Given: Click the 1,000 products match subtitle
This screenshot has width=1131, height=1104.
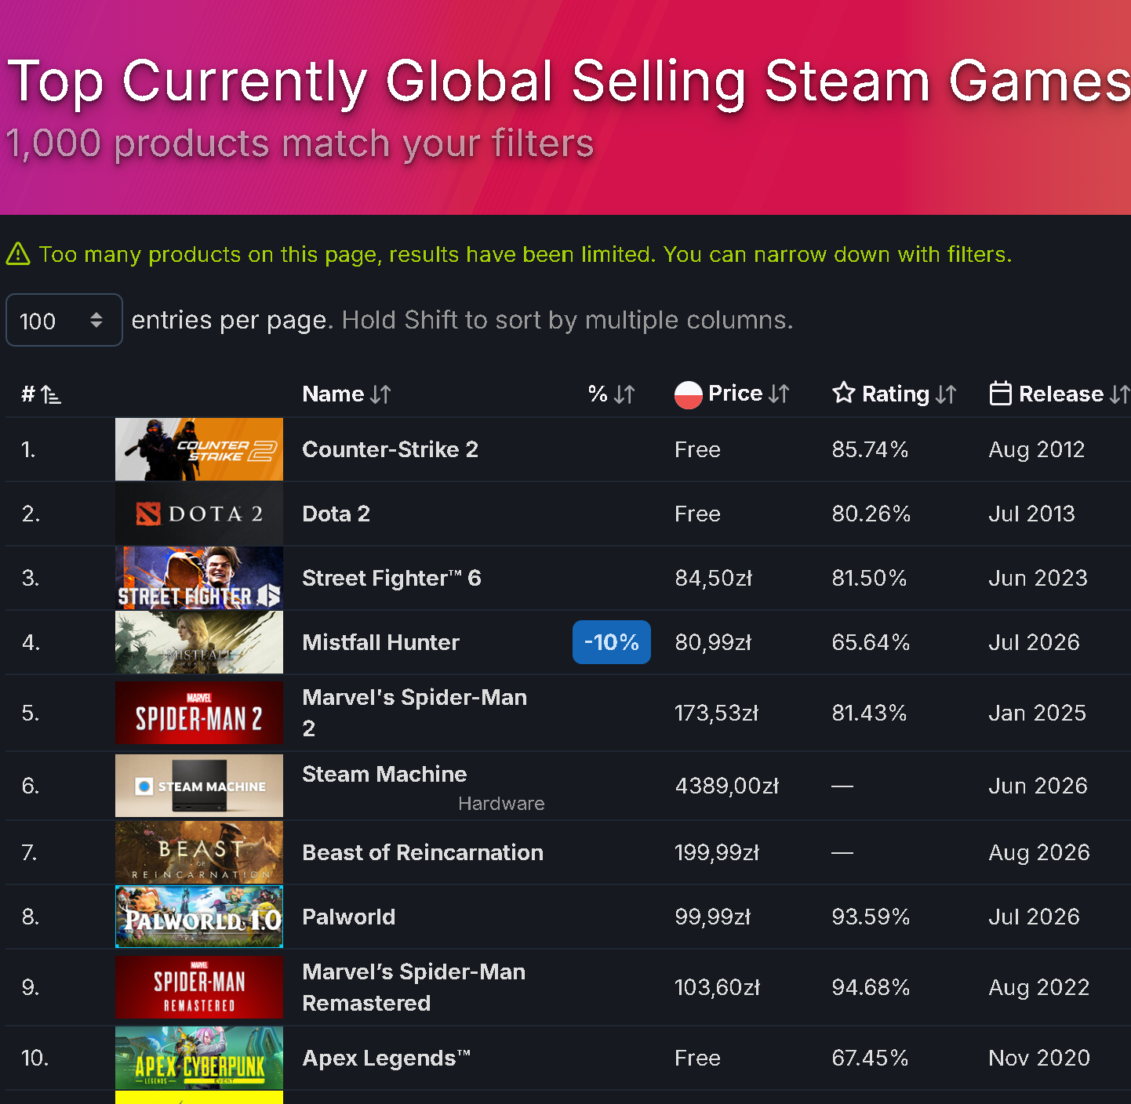Looking at the screenshot, I should tap(300, 144).
